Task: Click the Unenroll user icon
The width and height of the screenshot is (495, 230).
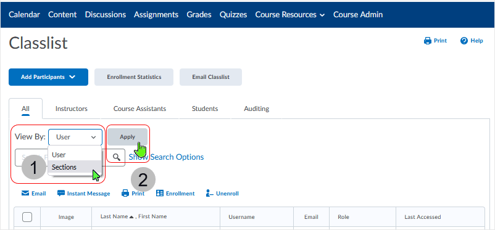Action: tap(210, 194)
